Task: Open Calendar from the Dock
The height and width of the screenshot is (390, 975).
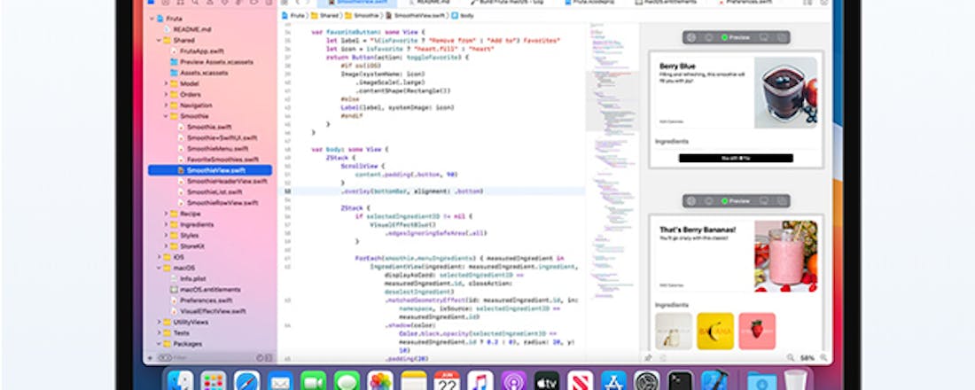Action: click(x=447, y=380)
